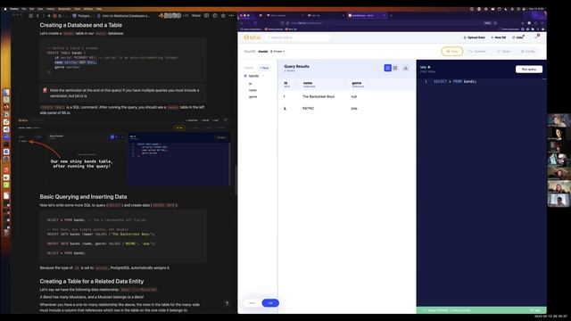Viewport: 571px width, 321px height.
Task: Click the 'pop' genre cell
Action: (x=354, y=109)
